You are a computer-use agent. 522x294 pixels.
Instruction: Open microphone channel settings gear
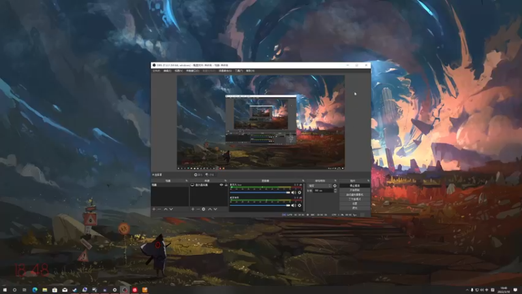[x=299, y=192]
